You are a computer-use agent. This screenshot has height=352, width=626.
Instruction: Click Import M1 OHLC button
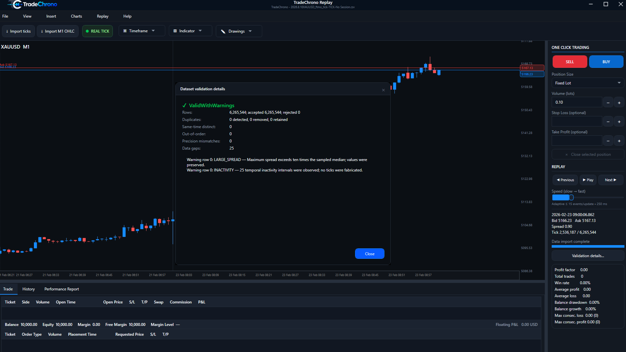tap(58, 31)
